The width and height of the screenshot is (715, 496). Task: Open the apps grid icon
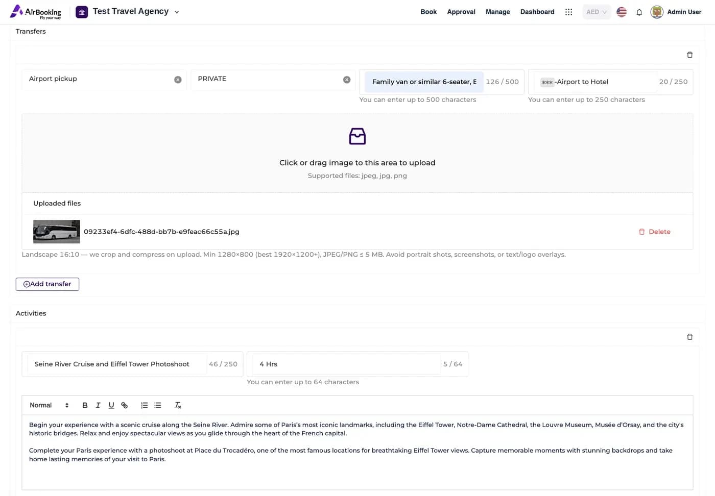568,12
